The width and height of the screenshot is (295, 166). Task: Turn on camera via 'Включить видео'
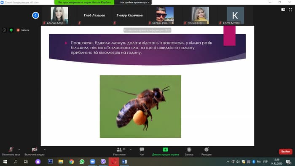point(35,151)
